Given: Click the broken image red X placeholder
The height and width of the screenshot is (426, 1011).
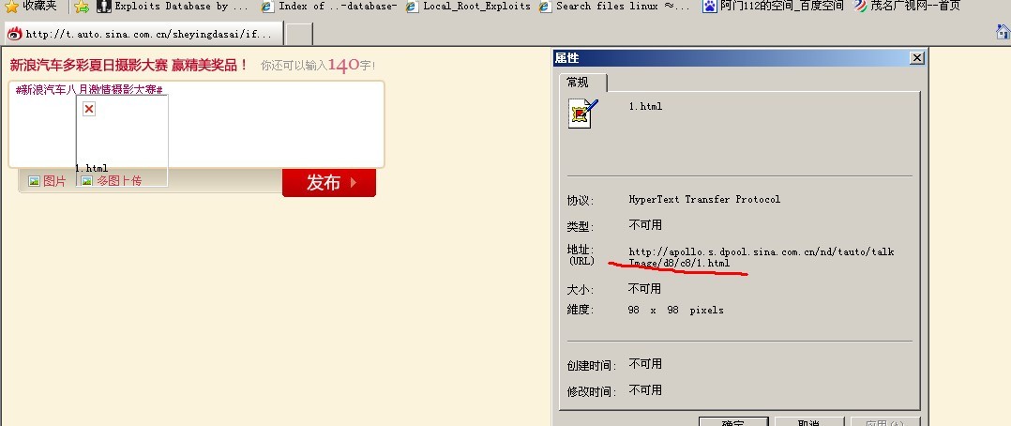Looking at the screenshot, I should 89,109.
